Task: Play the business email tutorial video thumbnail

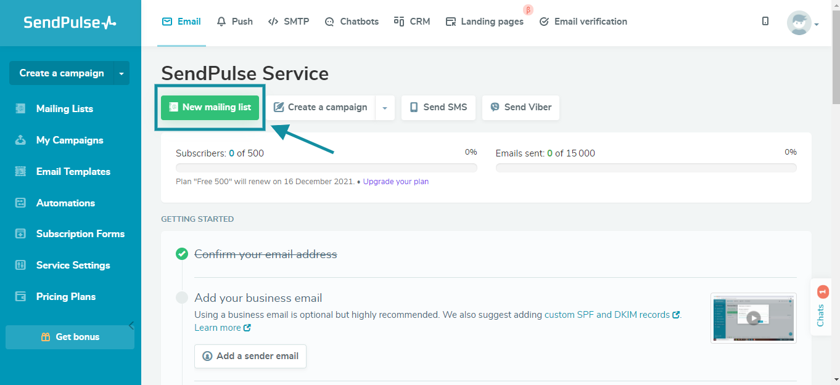Action: point(753,318)
